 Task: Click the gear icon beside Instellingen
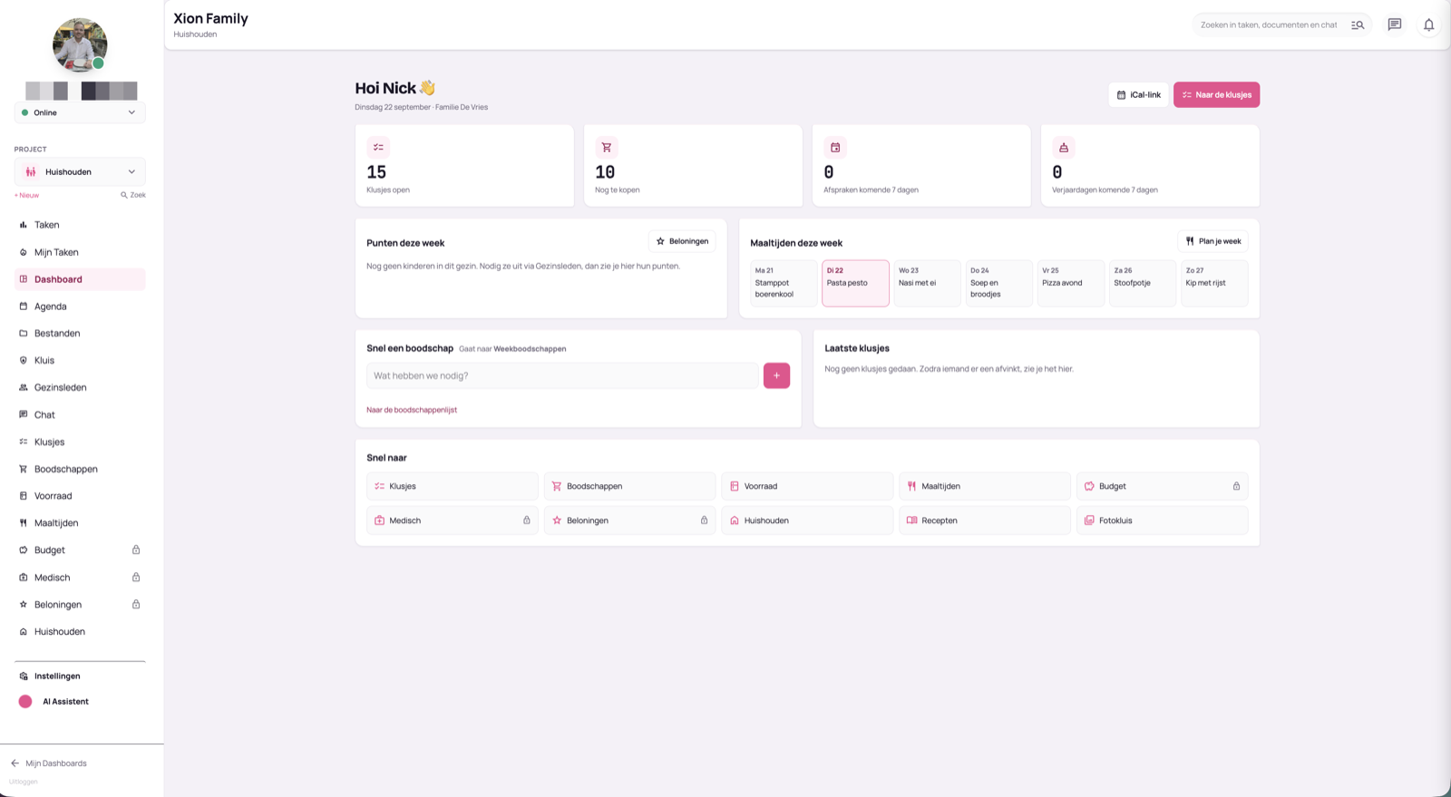click(x=24, y=676)
